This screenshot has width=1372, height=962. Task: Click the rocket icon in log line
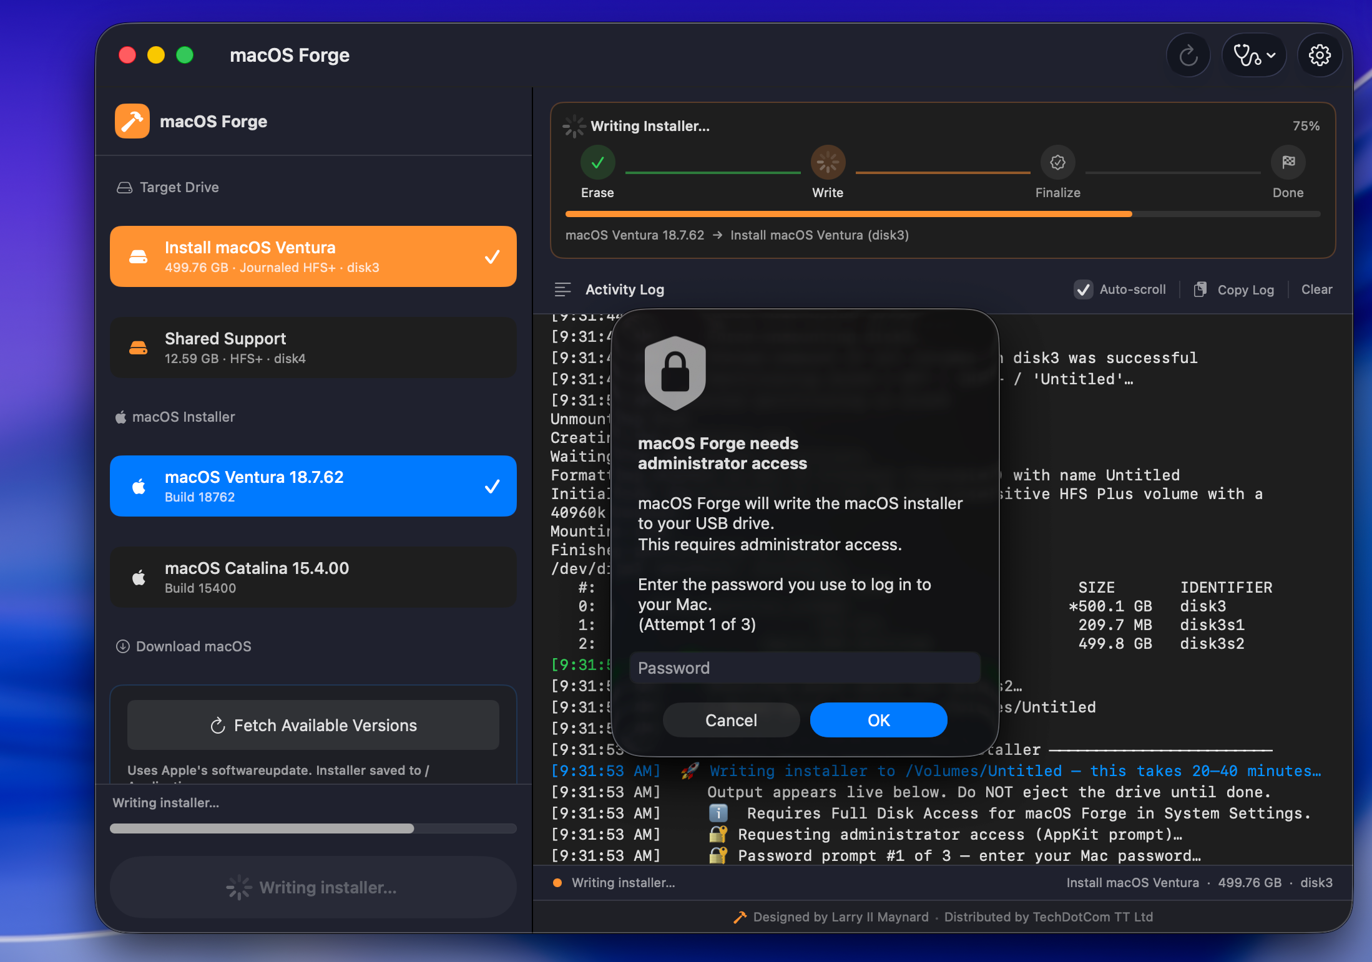(689, 771)
